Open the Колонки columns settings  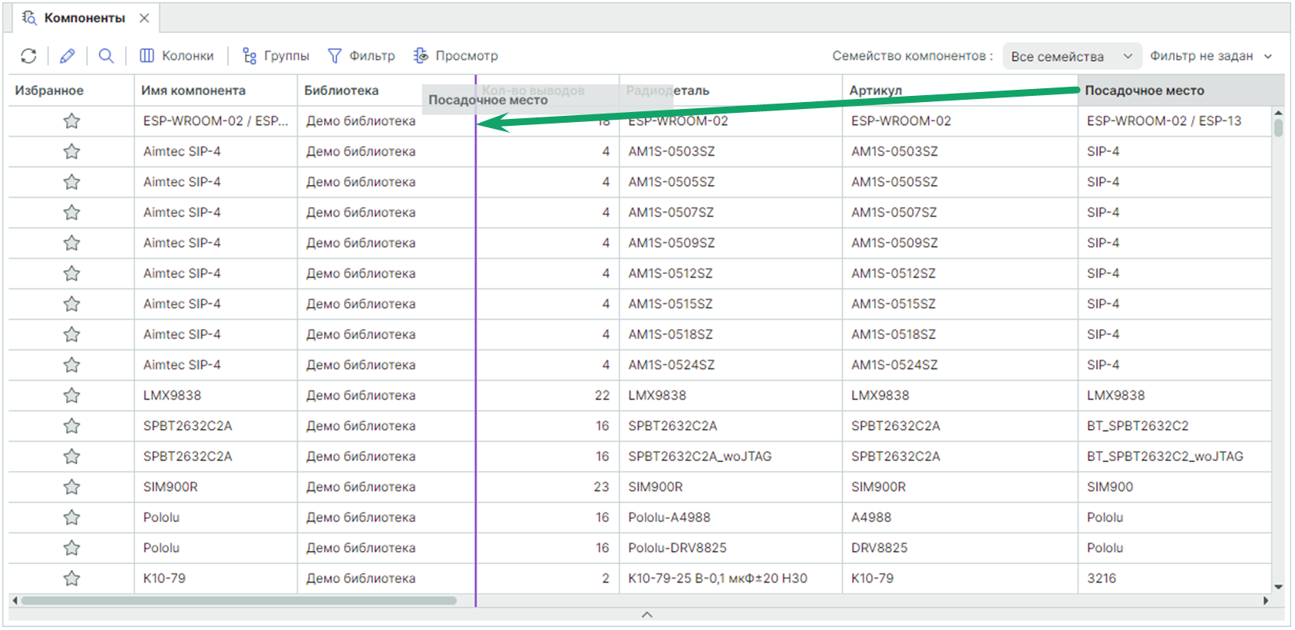click(x=177, y=56)
